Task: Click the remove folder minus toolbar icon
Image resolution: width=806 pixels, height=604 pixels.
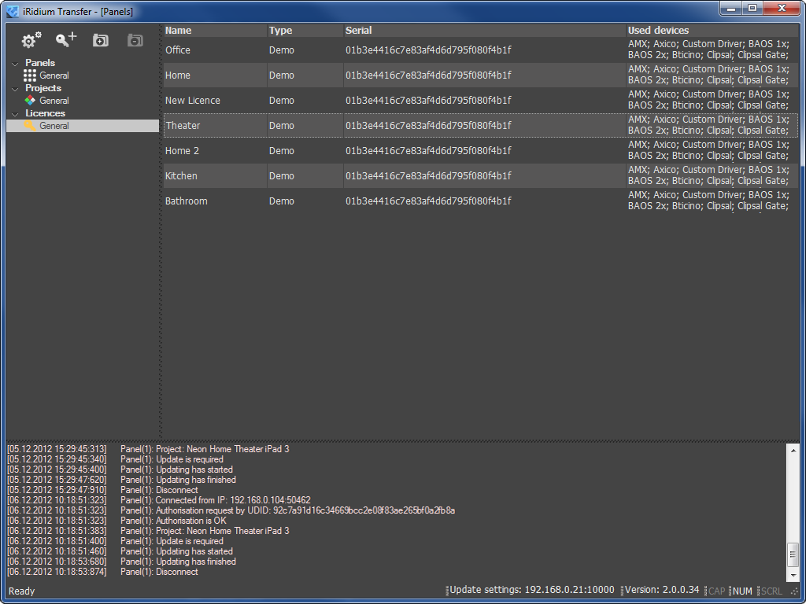Action: [135, 40]
